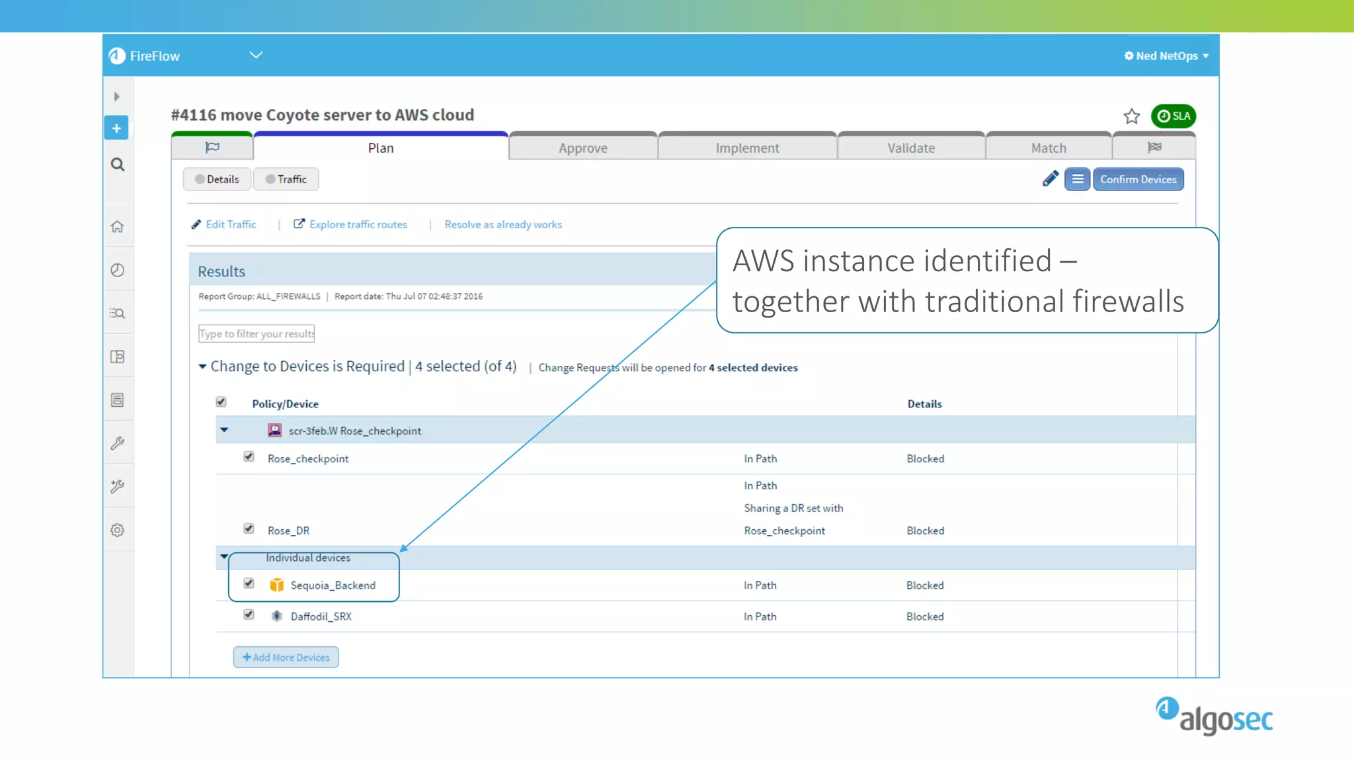Screen dimensions: 1354x762
Task: Mark ticket favorite with star icon
Action: pyautogui.click(x=1132, y=116)
